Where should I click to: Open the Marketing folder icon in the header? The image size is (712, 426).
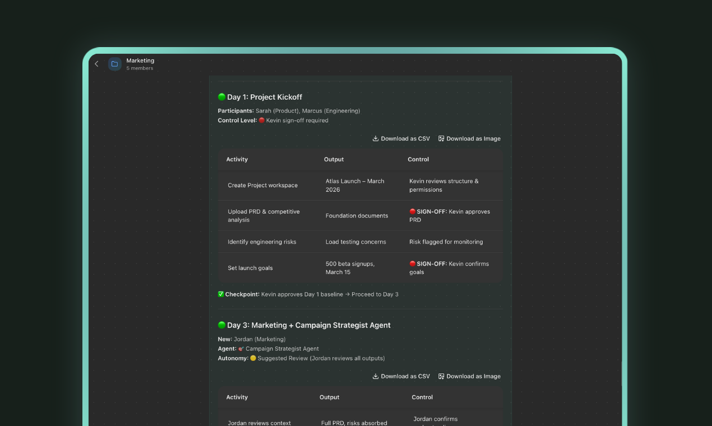point(114,64)
